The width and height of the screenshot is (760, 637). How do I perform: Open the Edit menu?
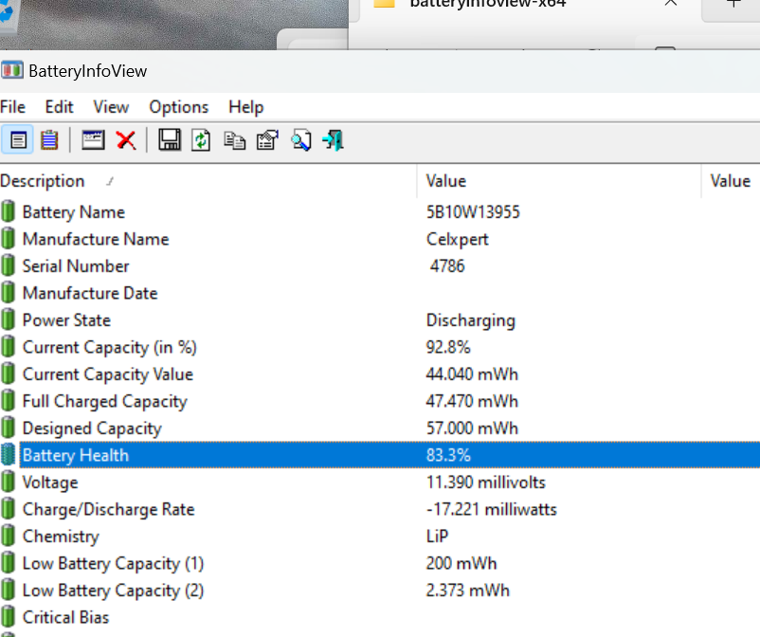tap(59, 107)
